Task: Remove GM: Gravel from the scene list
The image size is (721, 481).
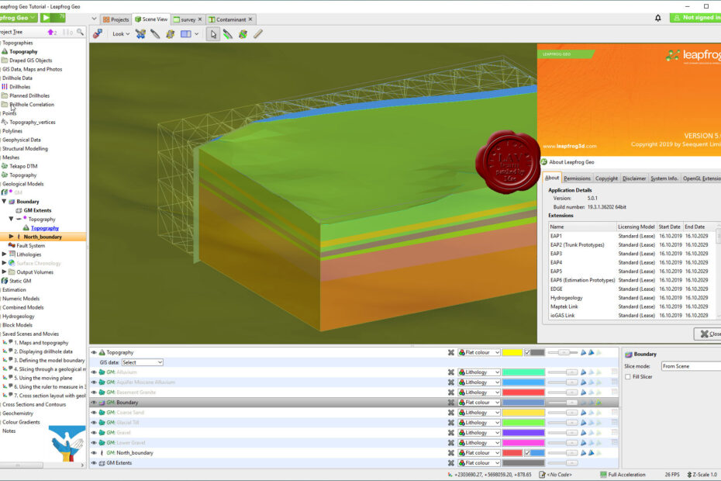Action: 451,433
